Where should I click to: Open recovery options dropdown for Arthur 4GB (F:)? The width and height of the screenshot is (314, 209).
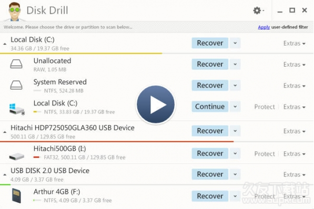click(x=235, y=196)
